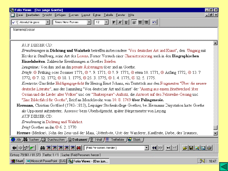Click the first binoculars search icon
Screen dimensions: 228x171
[42, 148]
